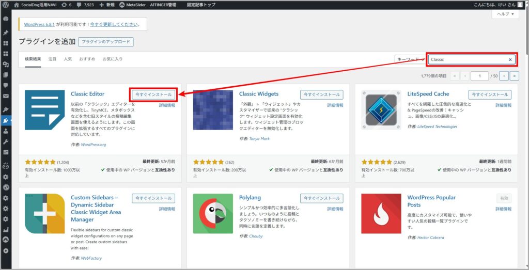Open the comments bubble showing 7,923

pos(85,5)
